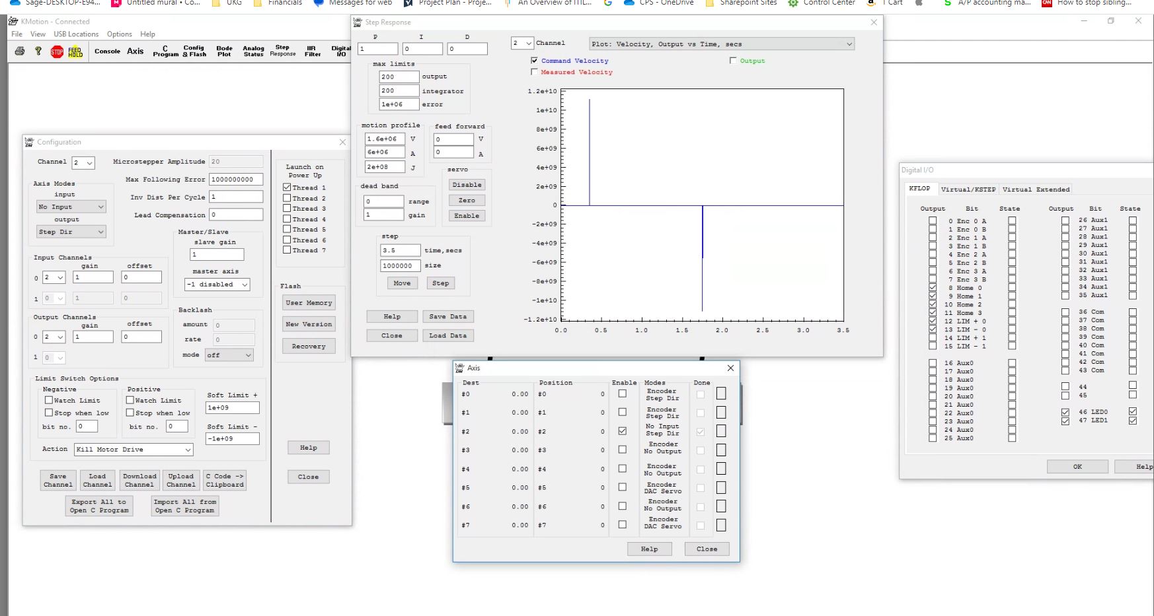Image resolution: width=1154 pixels, height=616 pixels.
Task: Check Negative Watch Limit checkbox
Action: 48,400
